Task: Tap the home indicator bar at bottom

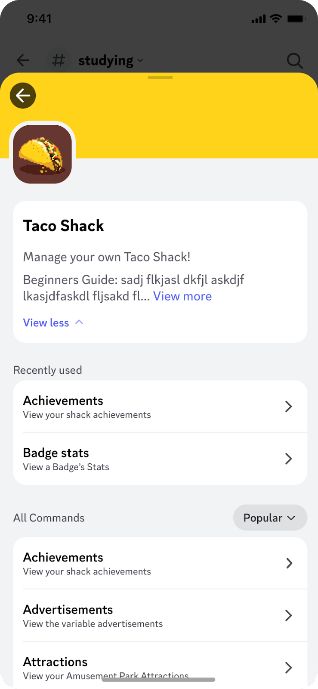Action: [x=159, y=680]
